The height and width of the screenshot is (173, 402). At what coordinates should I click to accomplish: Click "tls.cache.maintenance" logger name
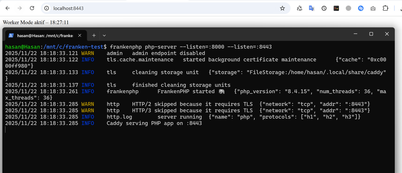140,59
